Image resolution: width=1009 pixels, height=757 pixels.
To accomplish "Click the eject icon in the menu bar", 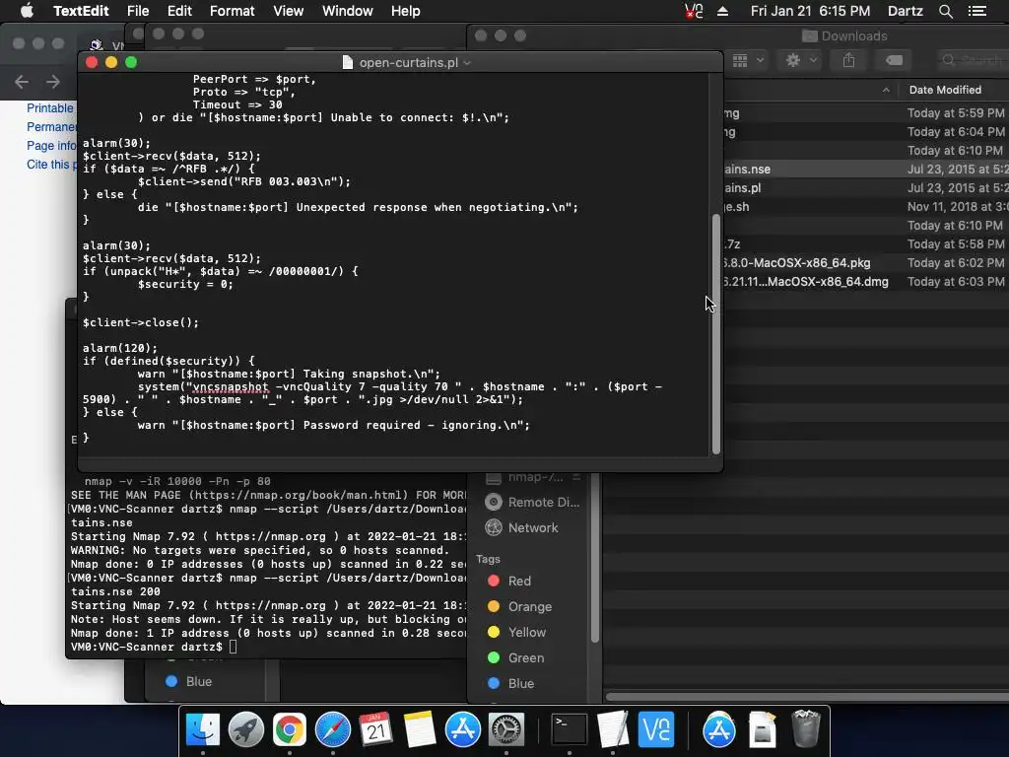I will pos(722,11).
